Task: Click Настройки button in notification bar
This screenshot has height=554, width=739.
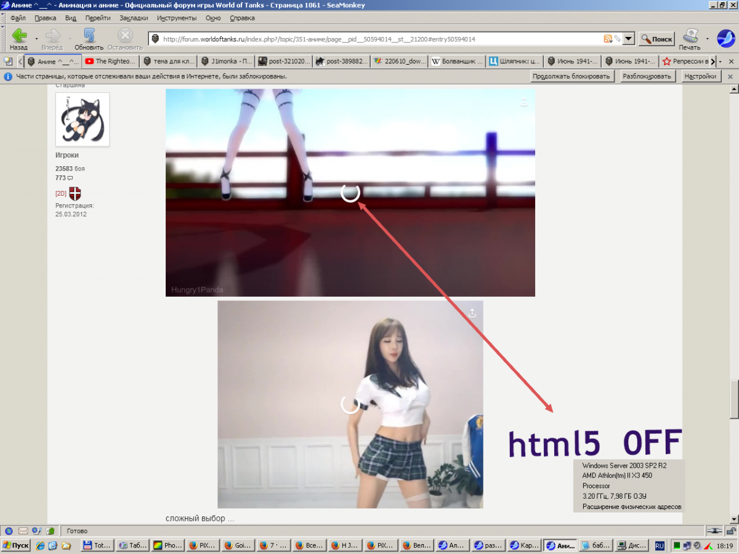Action: click(700, 76)
